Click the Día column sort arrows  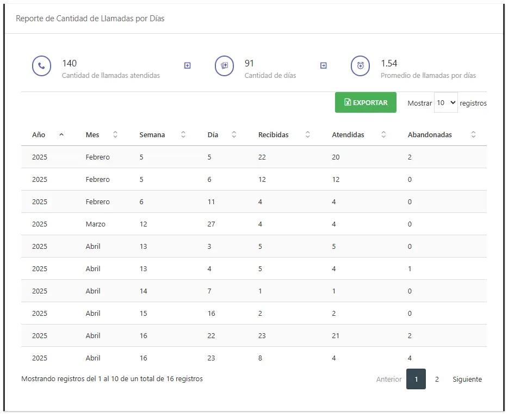point(234,134)
